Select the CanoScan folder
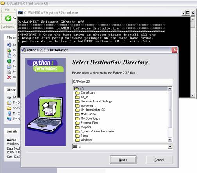The image size is (197, 173). (88, 93)
